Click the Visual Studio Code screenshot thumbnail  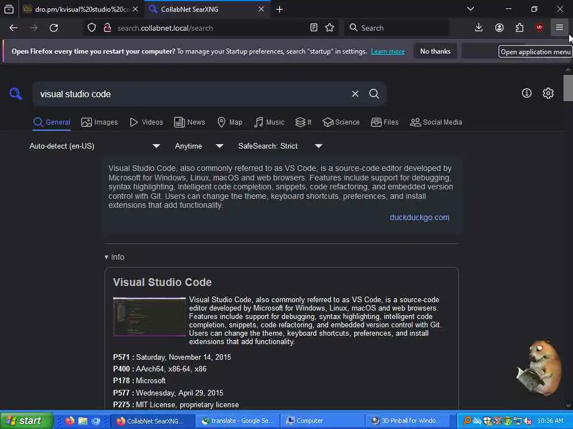pos(149,317)
